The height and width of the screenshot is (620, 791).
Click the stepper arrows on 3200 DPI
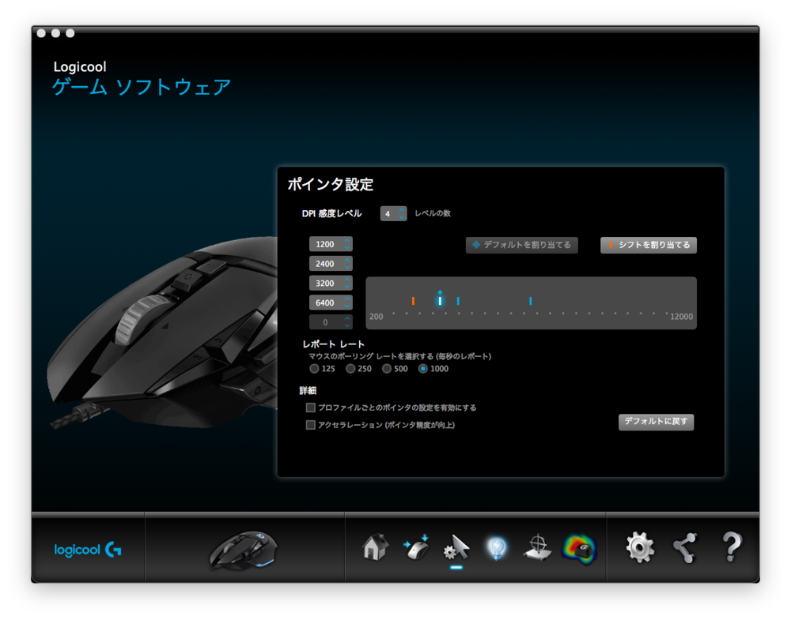[x=347, y=283]
